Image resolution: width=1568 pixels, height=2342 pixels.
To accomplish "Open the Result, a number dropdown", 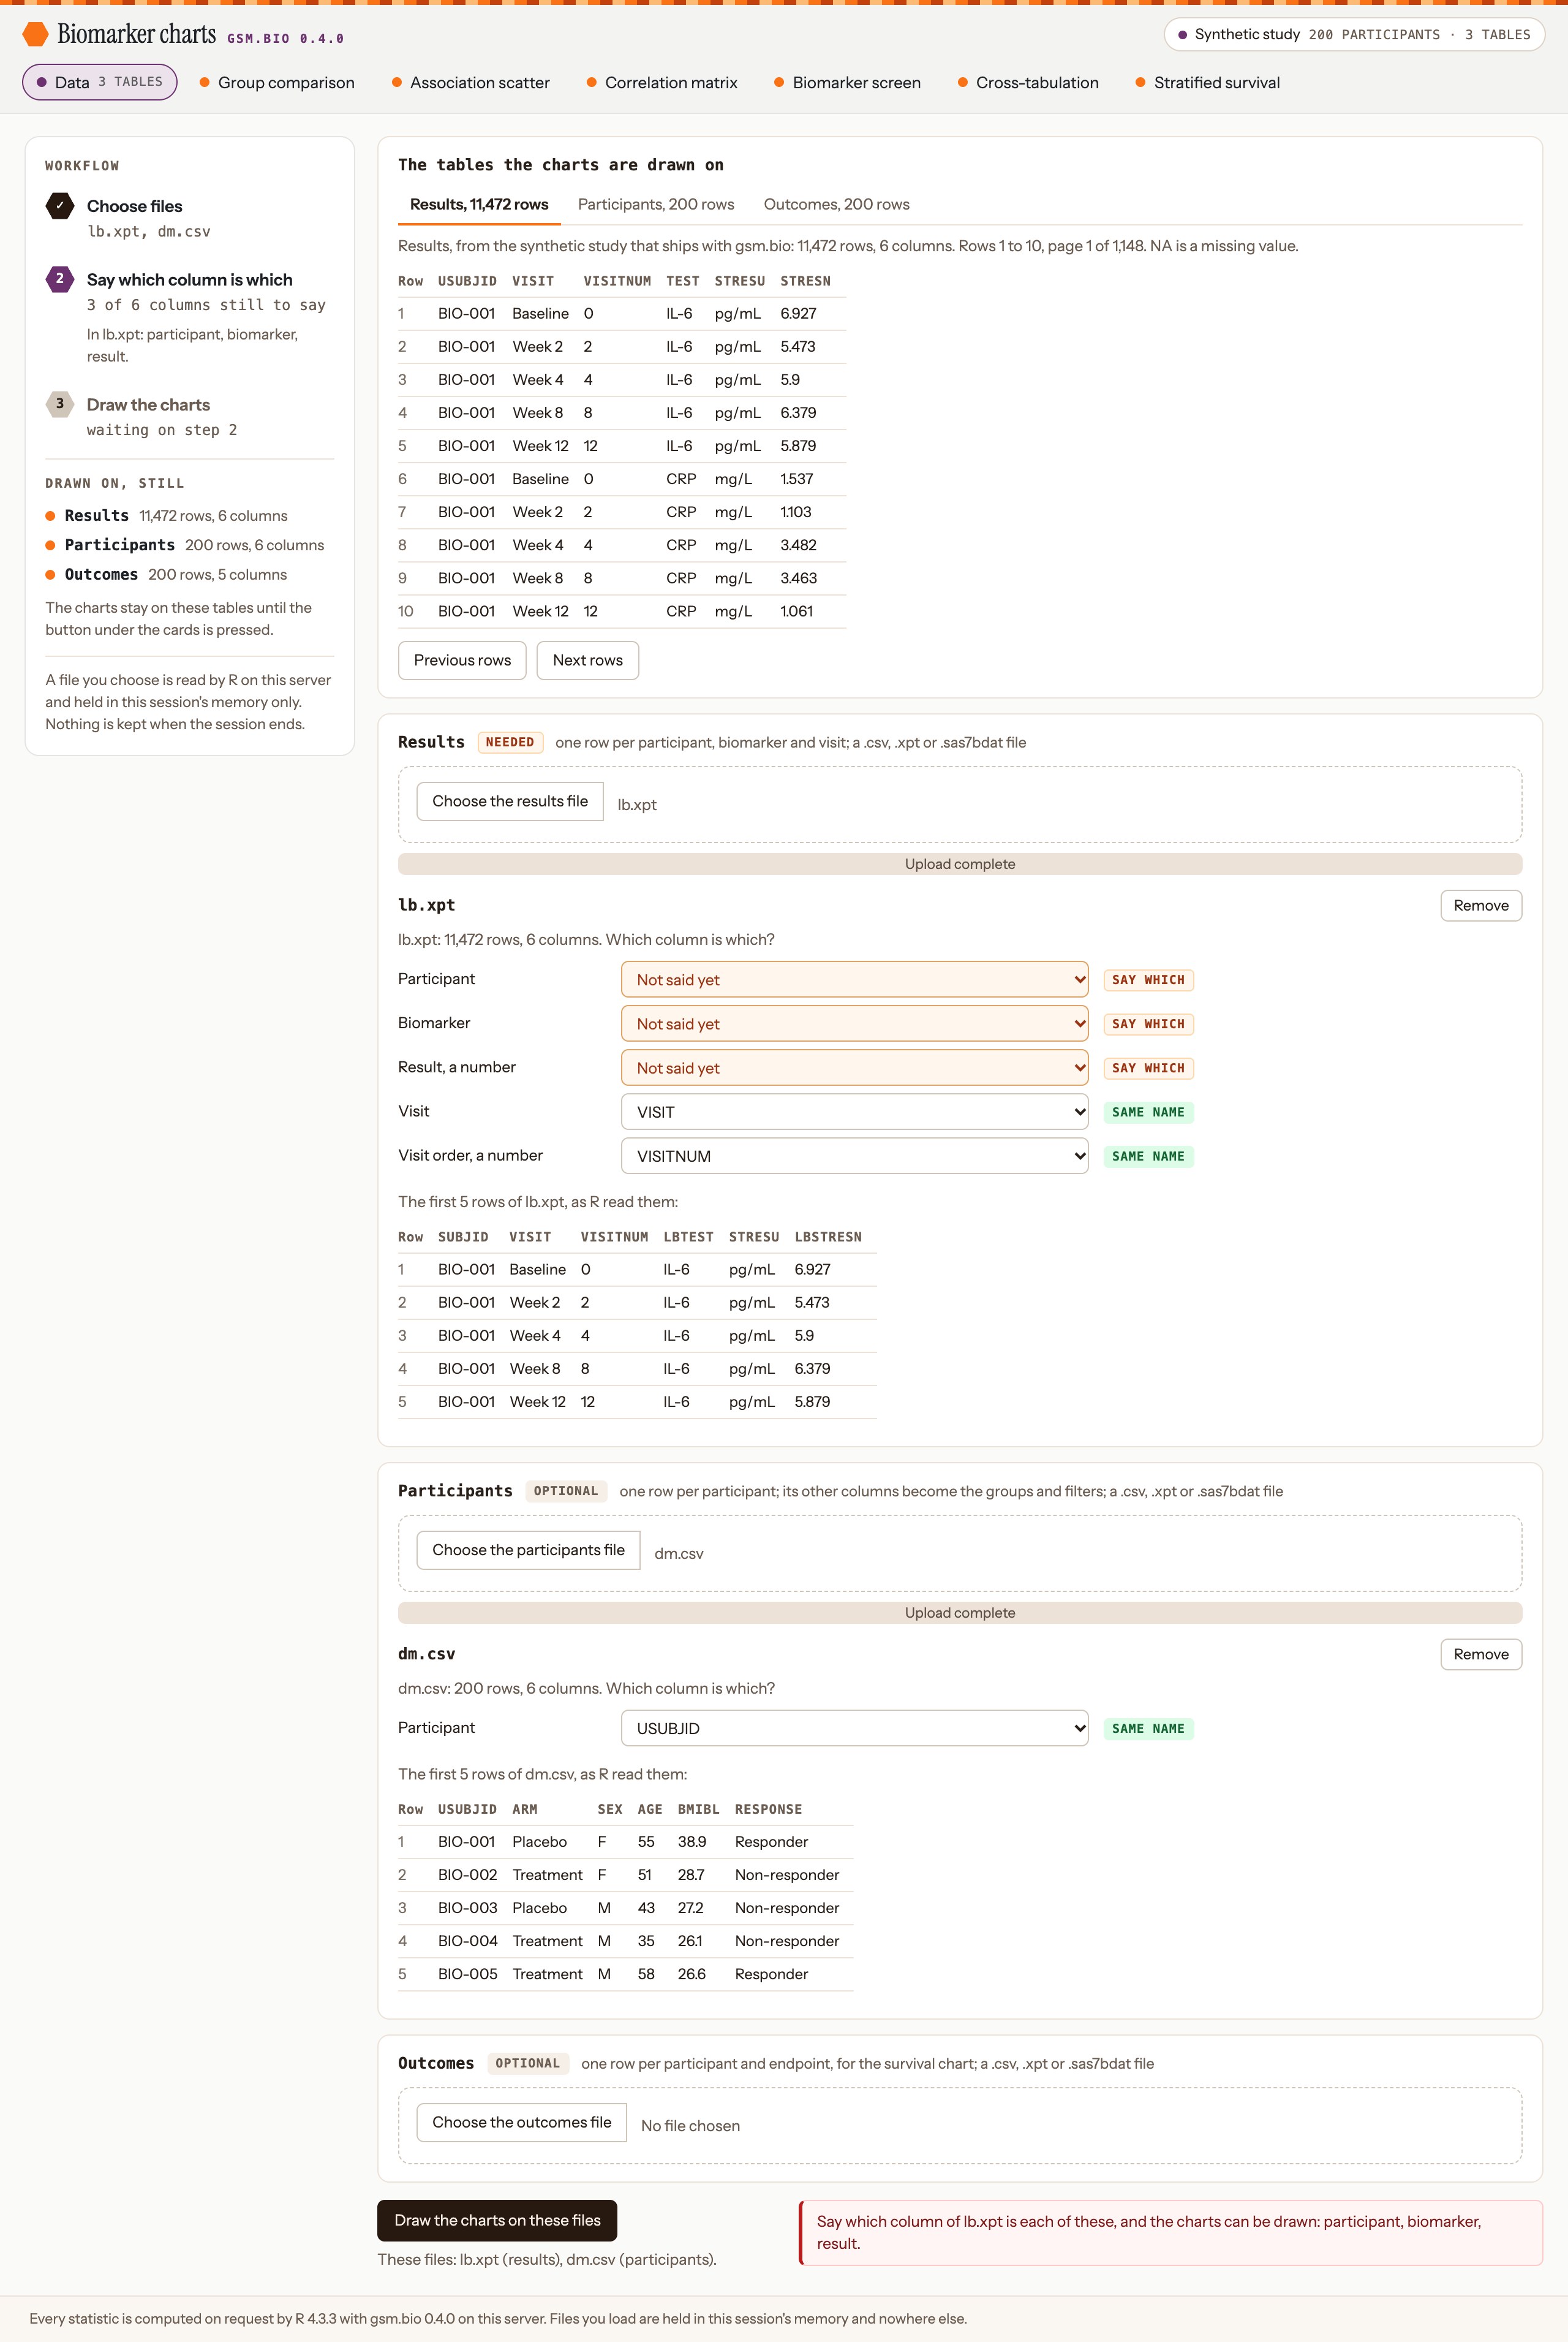I will [x=854, y=1067].
